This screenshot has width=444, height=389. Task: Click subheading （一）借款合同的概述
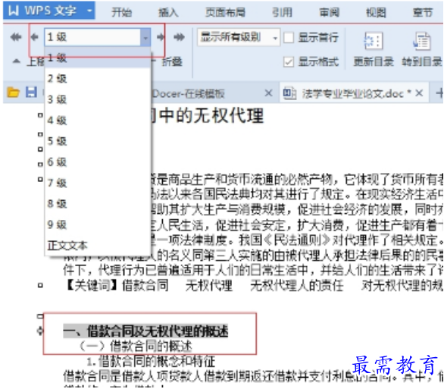point(136,346)
